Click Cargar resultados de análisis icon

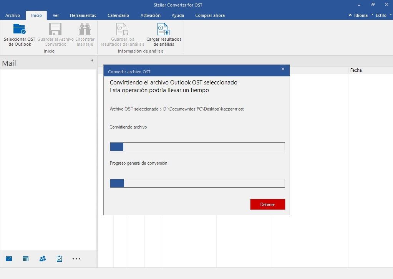pos(164,29)
